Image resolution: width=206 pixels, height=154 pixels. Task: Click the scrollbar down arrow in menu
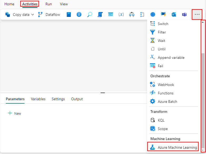(203, 150)
